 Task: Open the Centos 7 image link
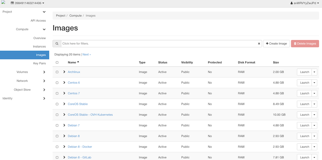[74, 93]
